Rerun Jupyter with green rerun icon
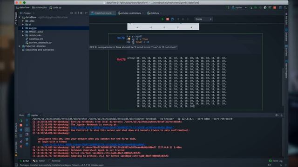 coord(21,121)
